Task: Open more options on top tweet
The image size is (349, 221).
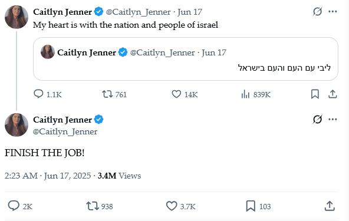Action: 332,12
